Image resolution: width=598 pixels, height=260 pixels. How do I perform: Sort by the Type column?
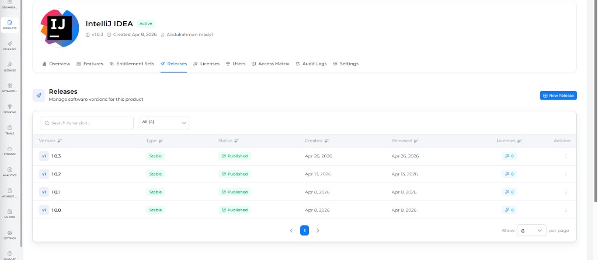(x=154, y=141)
